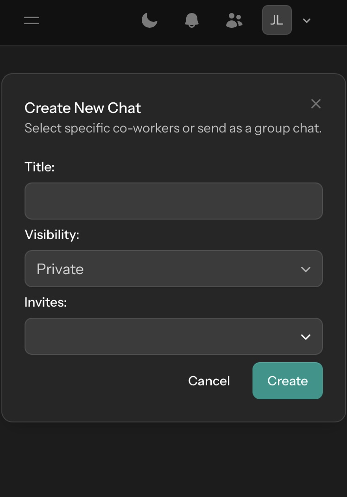Click the Create New Chat heading

click(83, 108)
